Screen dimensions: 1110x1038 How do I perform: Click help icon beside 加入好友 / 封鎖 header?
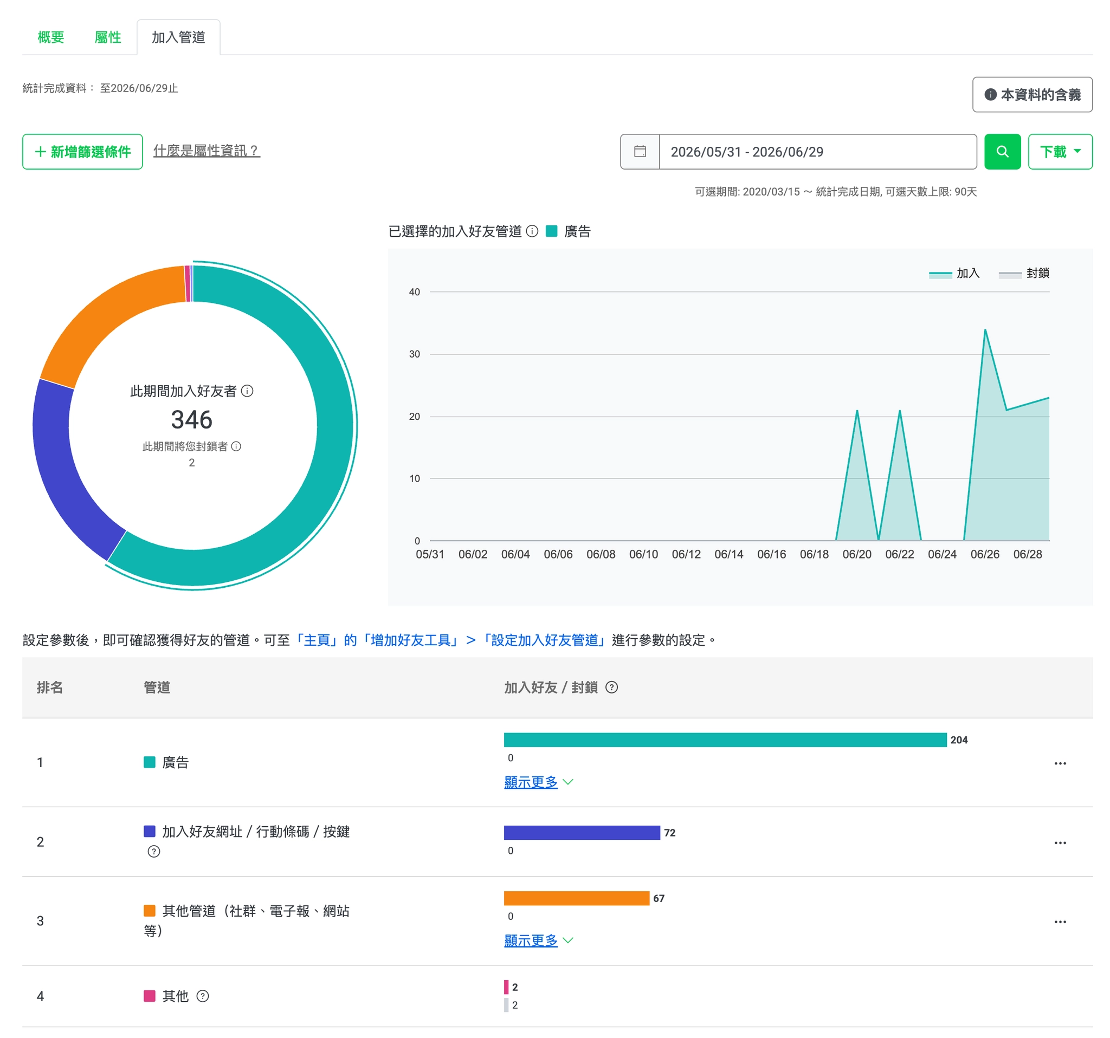click(612, 687)
